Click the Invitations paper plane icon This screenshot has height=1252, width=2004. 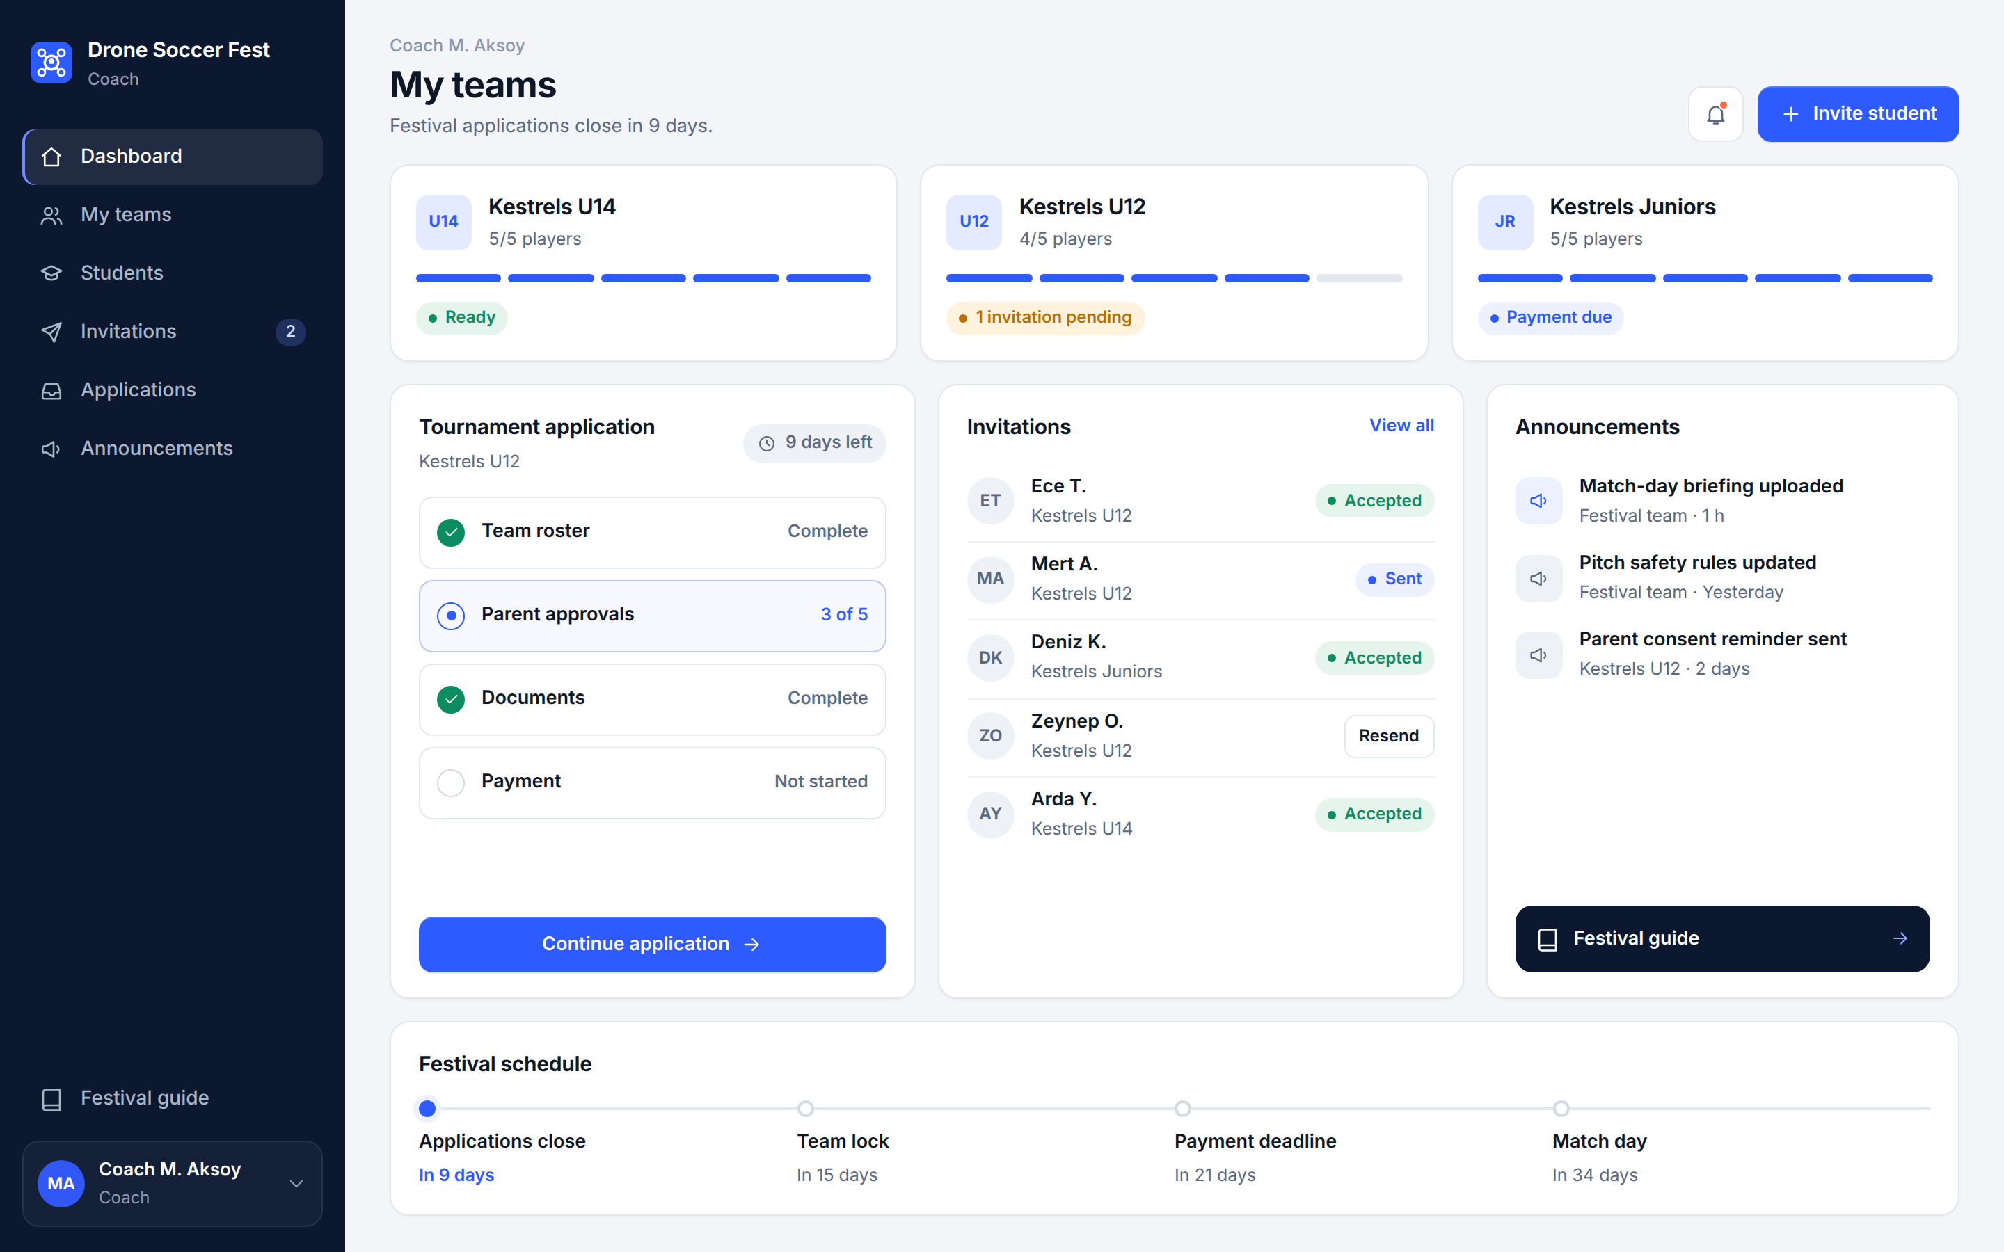coord(51,332)
